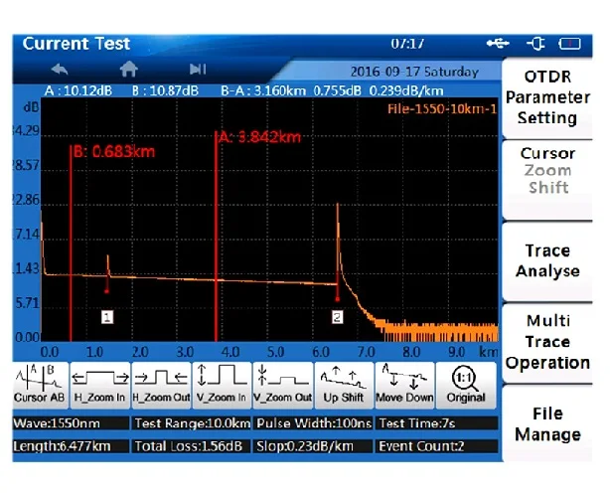Reset view with Original 1:1 icon
The image size is (610, 498).
[465, 385]
